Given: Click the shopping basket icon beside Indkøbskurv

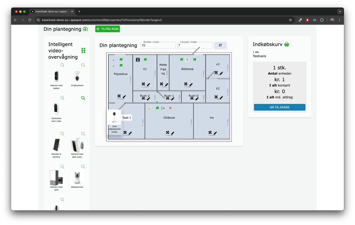Looking at the screenshot, I should pos(287,44).
